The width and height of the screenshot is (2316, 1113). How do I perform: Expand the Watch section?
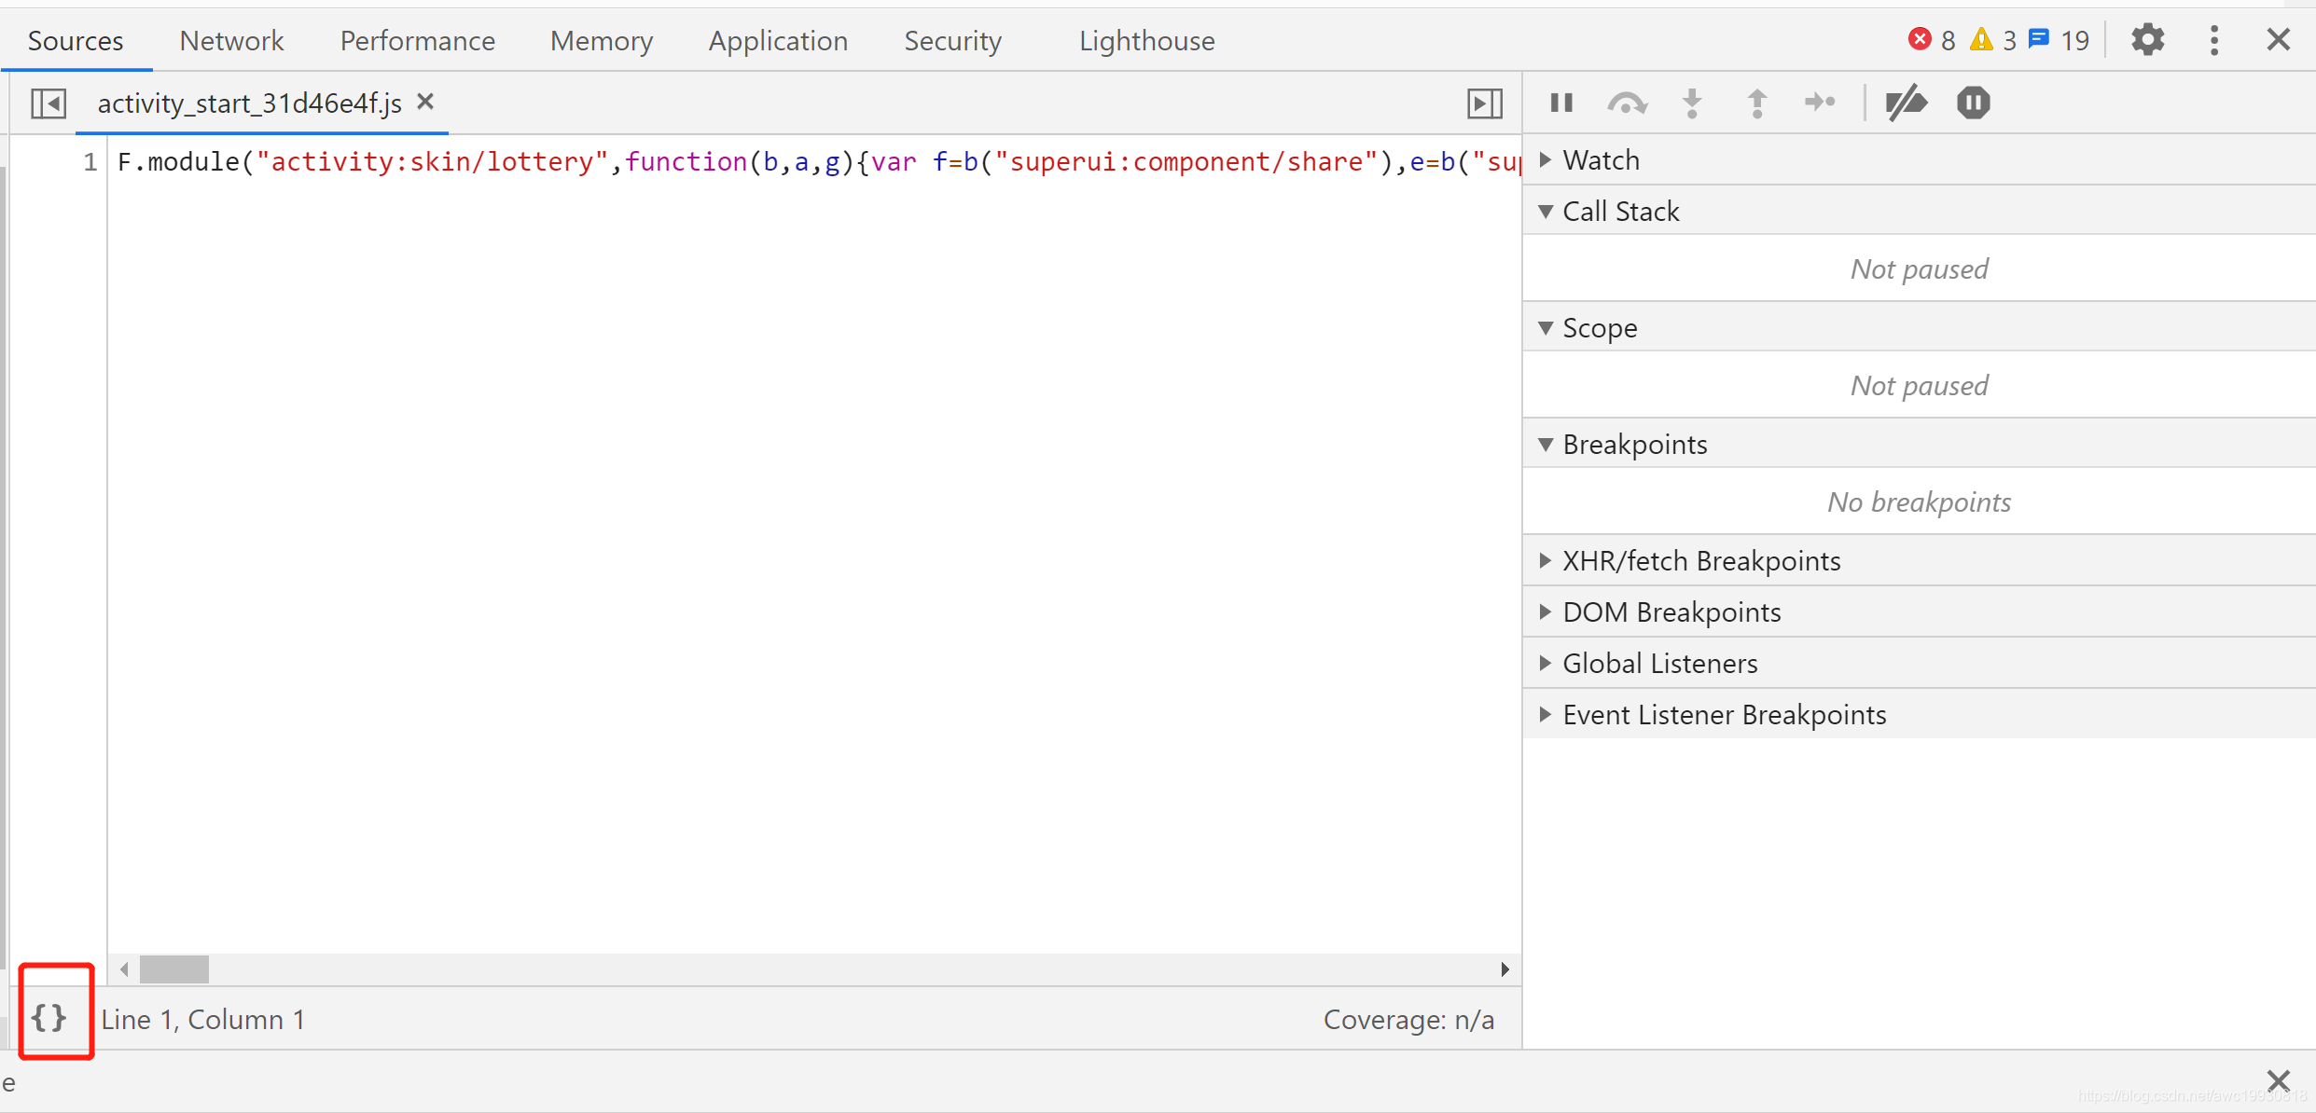tap(1601, 160)
